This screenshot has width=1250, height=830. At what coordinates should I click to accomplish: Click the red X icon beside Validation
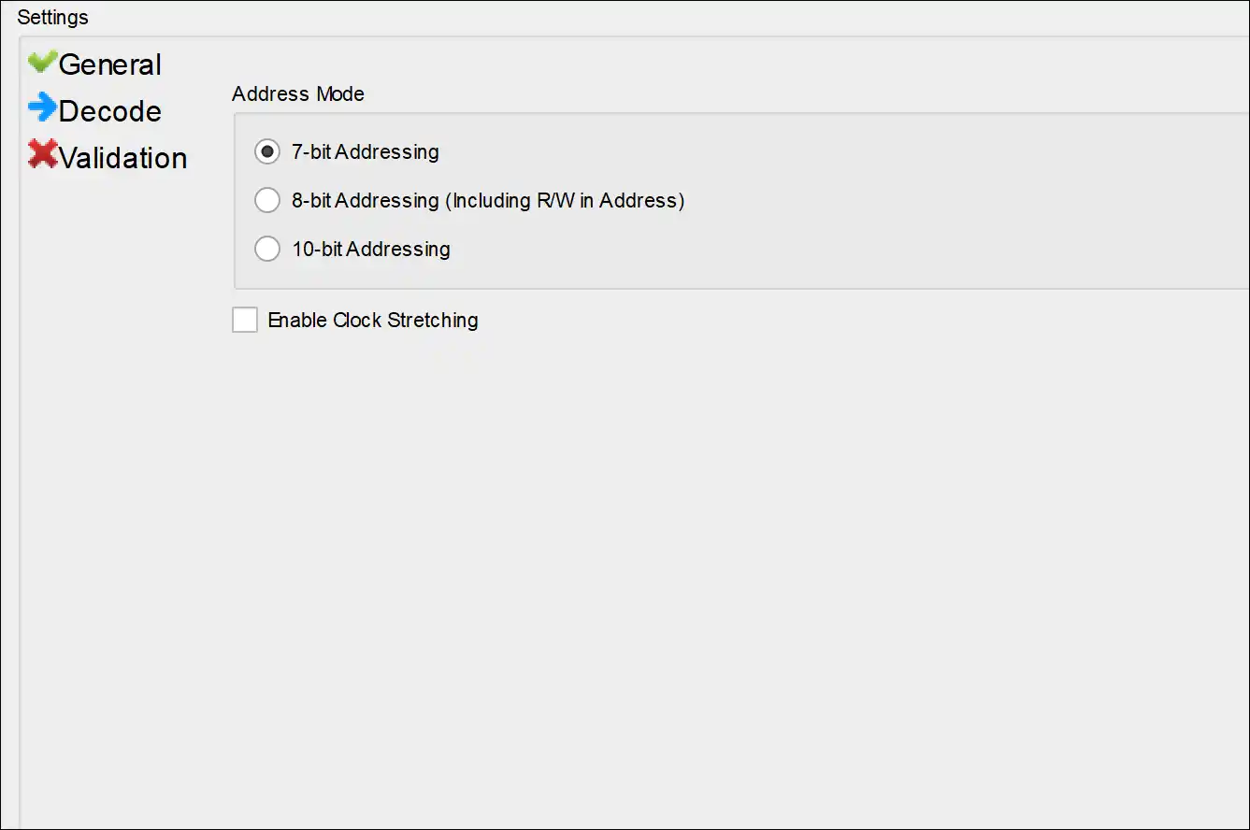point(42,154)
